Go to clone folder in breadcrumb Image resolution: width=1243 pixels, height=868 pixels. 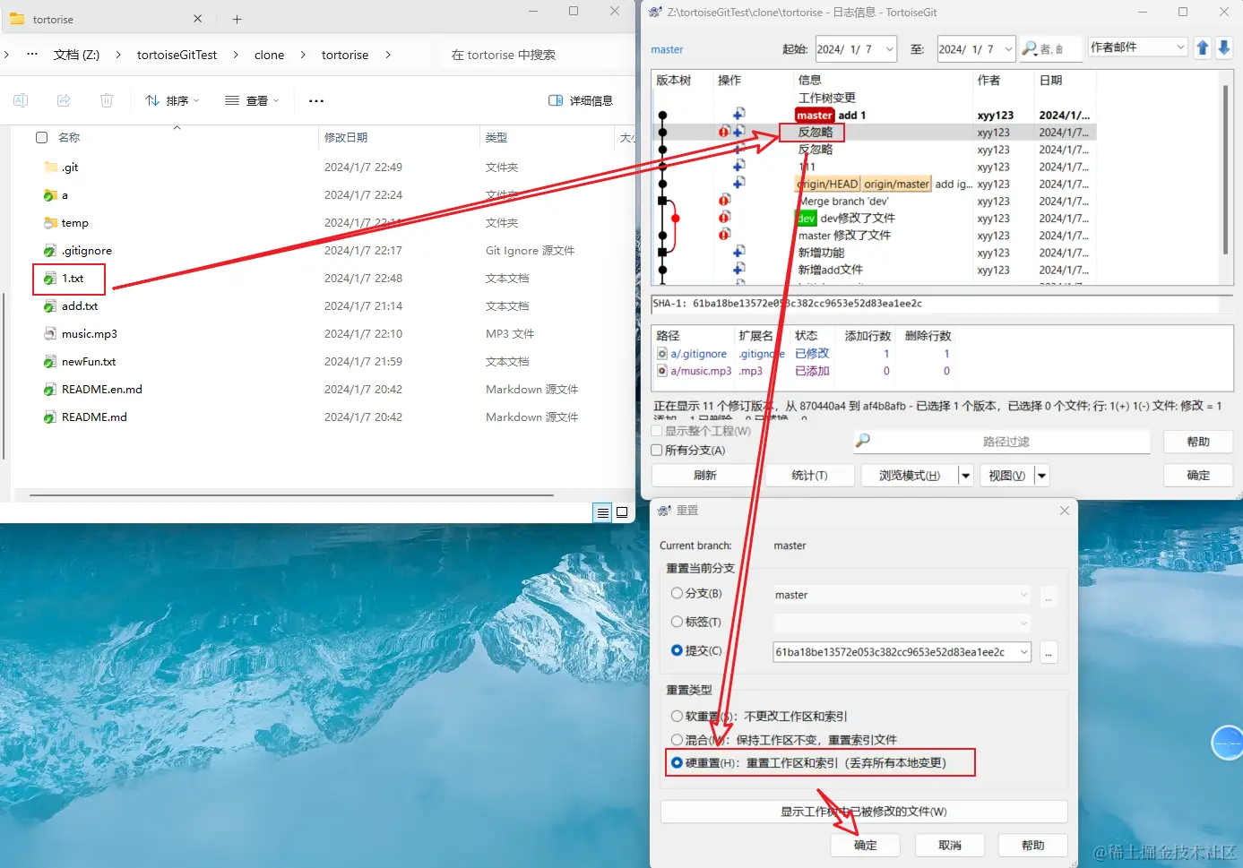coord(269,55)
